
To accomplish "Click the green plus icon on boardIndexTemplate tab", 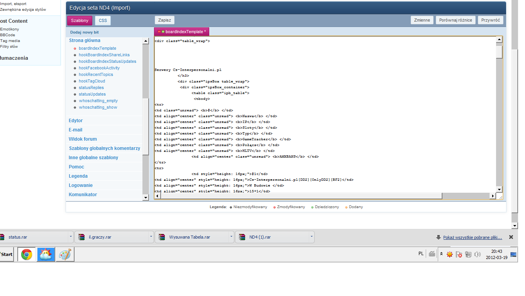I will (x=163, y=32).
